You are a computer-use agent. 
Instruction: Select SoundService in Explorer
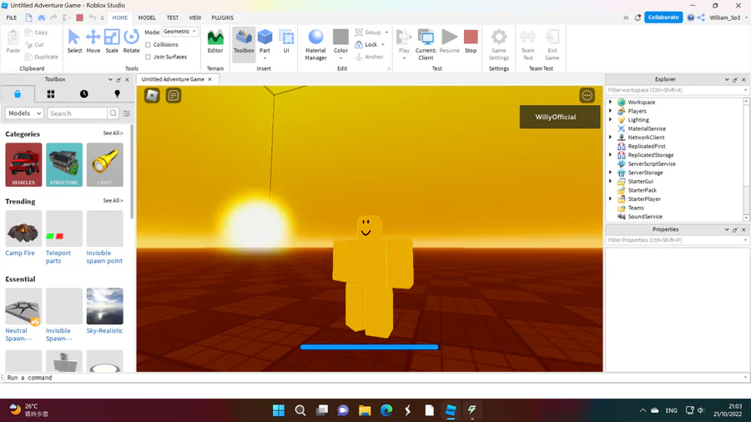point(645,216)
